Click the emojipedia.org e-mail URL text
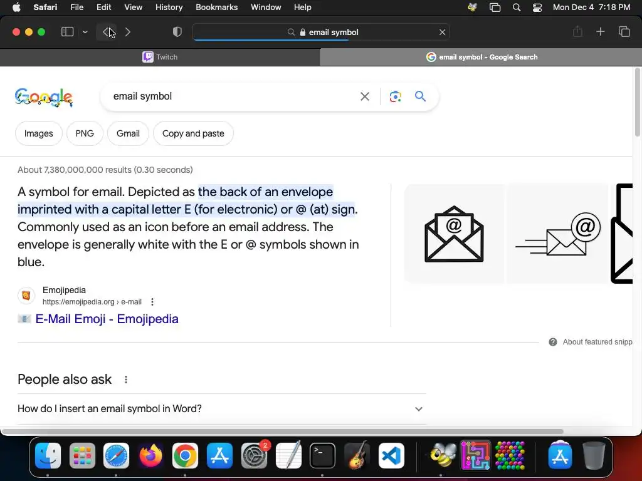642x481 pixels. pyautogui.click(x=92, y=302)
